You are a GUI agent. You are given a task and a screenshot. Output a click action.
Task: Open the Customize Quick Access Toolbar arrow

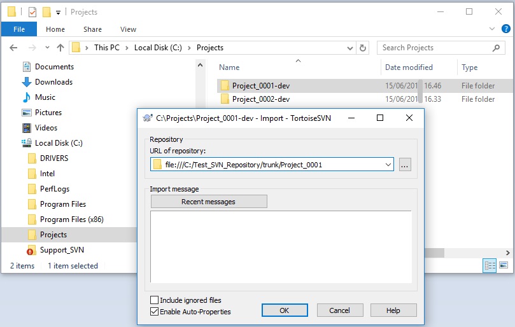click(x=58, y=13)
